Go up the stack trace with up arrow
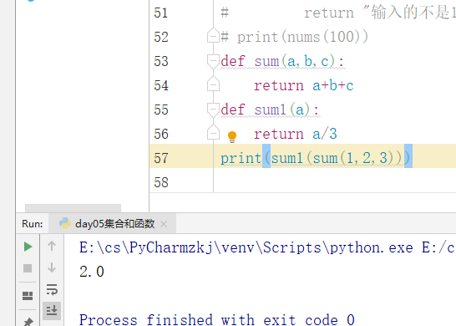 point(52,246)
